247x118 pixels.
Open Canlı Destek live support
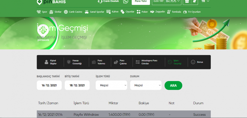[x=108, y=1]
